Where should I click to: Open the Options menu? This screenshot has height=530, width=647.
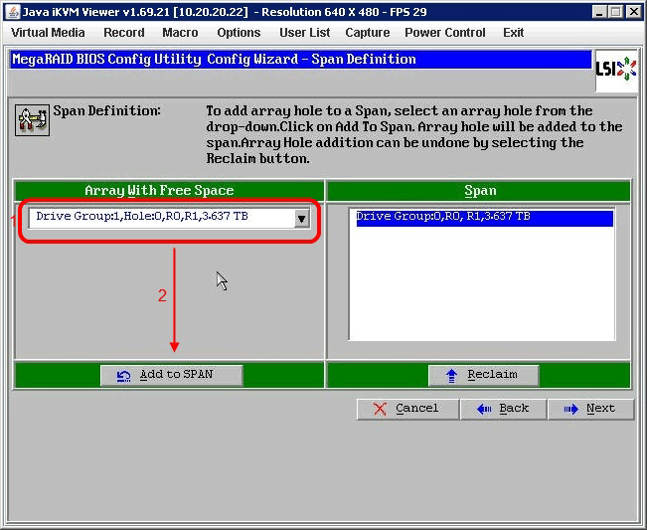[x=239, y=33]
